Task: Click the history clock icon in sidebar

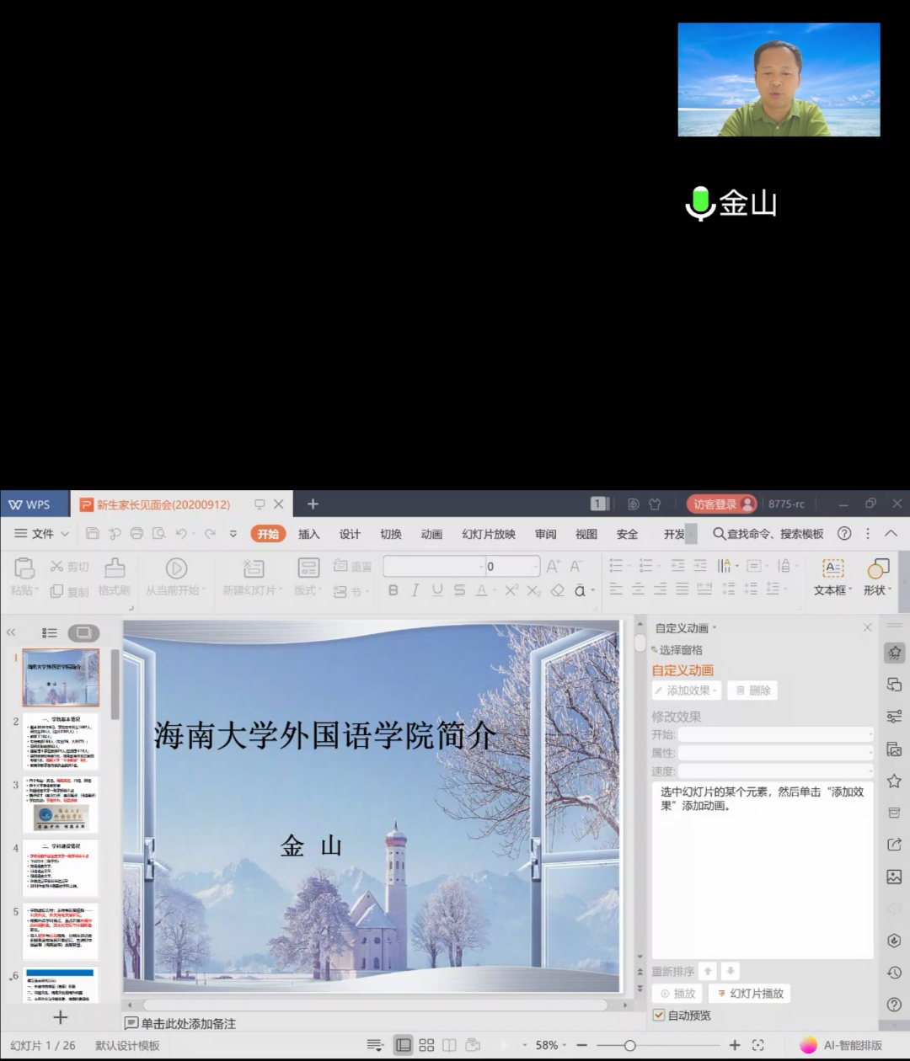Action: click(894, 973)
